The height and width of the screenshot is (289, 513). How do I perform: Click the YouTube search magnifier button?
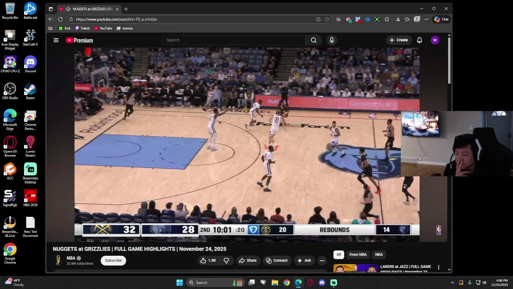[314, 40]
